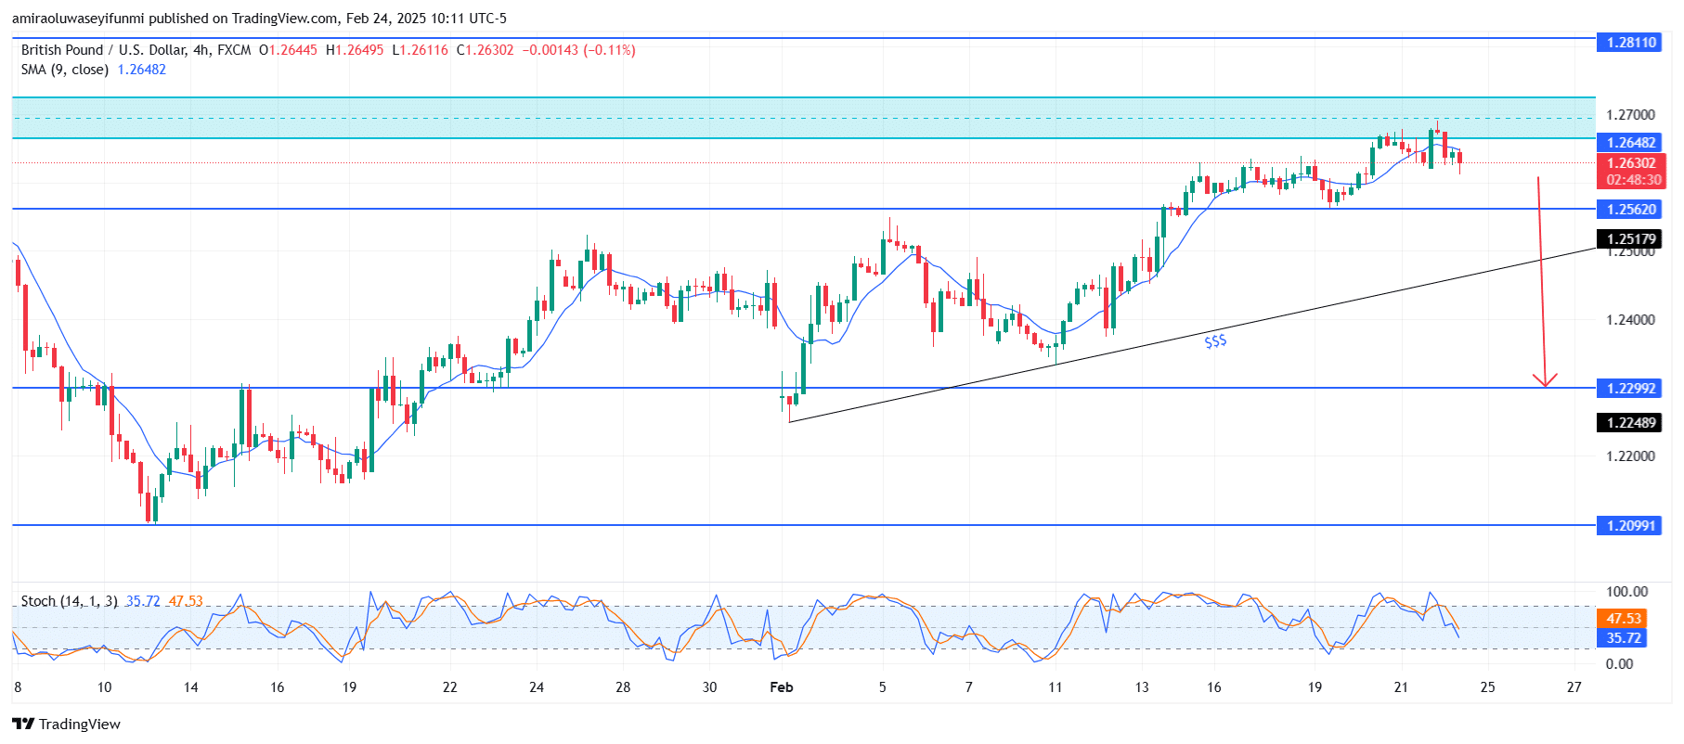This screenshot has height=744, width=1684.
Task: Click the date 10 on the time axis
Action: 104,687
